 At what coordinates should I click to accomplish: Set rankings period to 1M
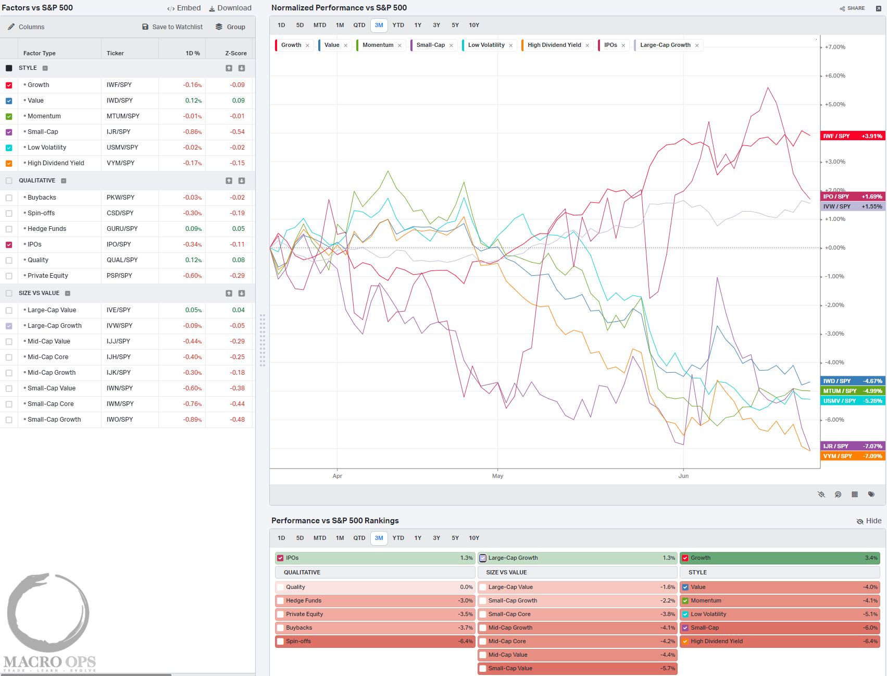340,538
